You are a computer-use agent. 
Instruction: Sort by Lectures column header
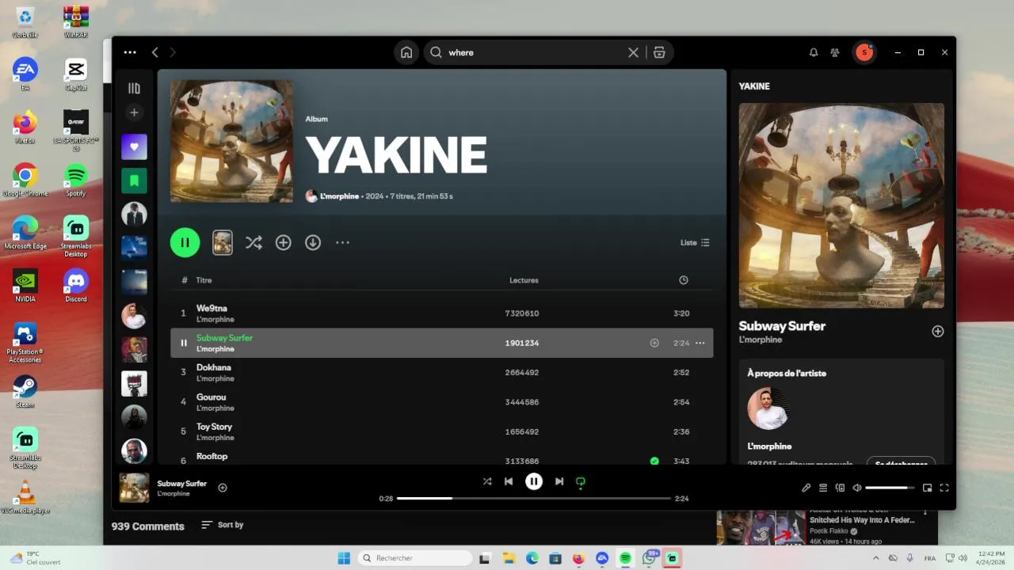pos(524,280)
